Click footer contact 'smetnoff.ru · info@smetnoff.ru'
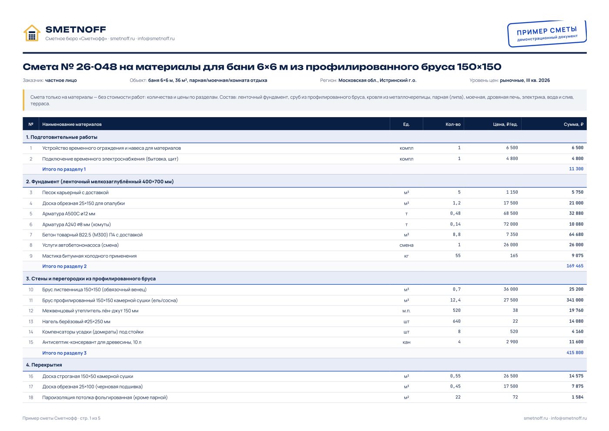 coord(555,418)
